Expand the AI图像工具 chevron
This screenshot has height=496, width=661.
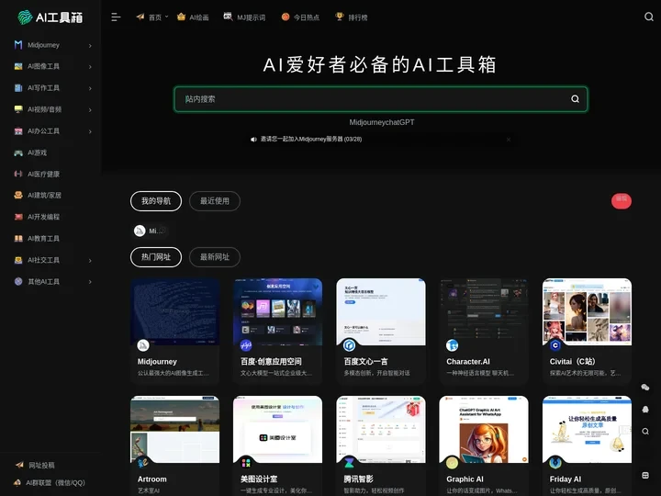pyautogui.click(x=90, y=67)
